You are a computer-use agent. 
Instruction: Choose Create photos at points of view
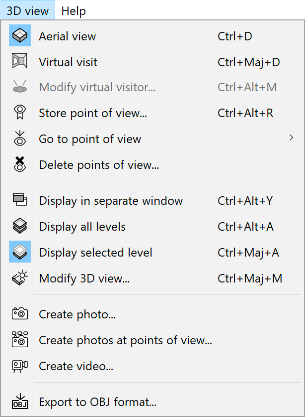pos(125,340)
